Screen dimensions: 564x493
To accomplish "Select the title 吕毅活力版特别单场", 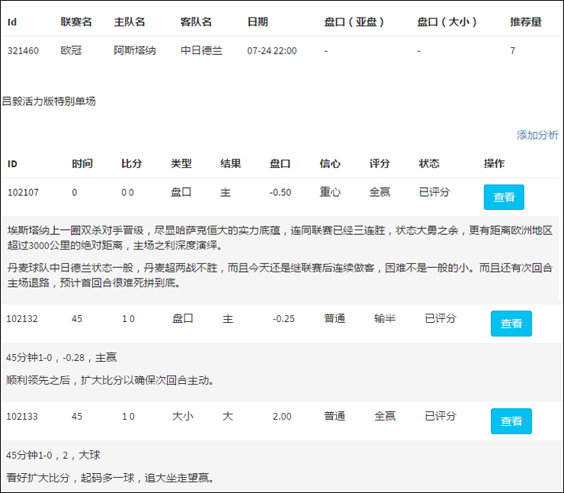I will click(x=49, y=101).
